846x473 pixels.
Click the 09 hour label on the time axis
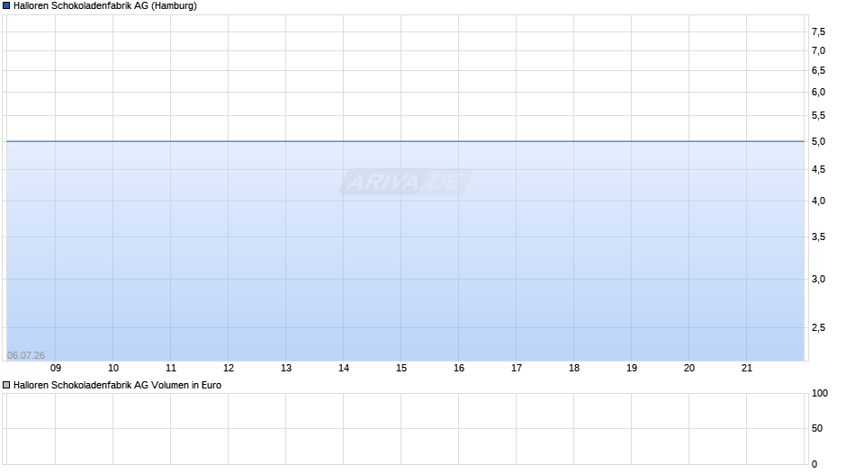tap(56, 368)
